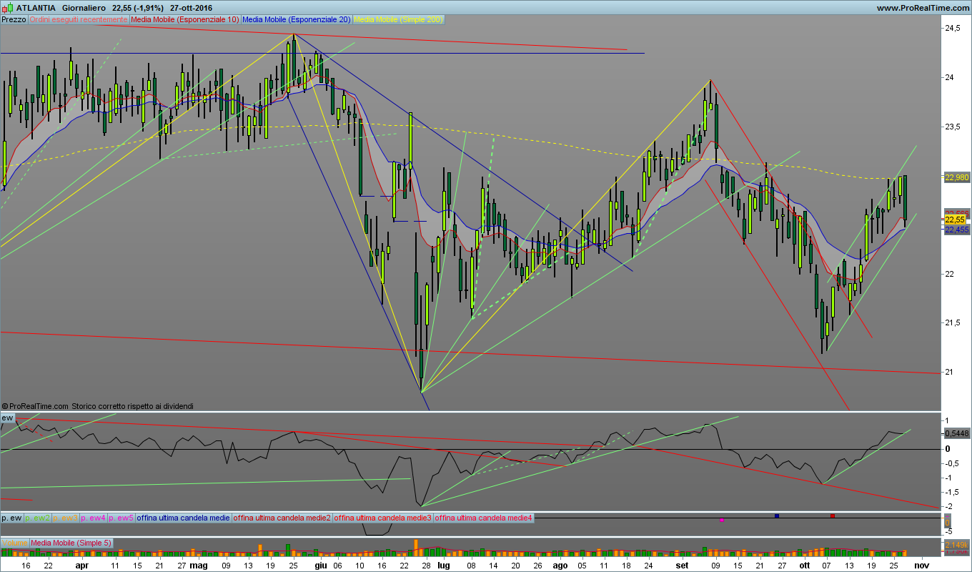
Task: Select Media Mobile (Esponenziale 10) label
Action: point(185,20)
